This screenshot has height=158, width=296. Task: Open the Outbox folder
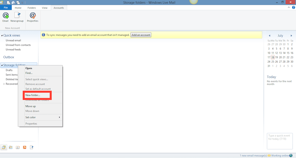click(x=9, y=57)
